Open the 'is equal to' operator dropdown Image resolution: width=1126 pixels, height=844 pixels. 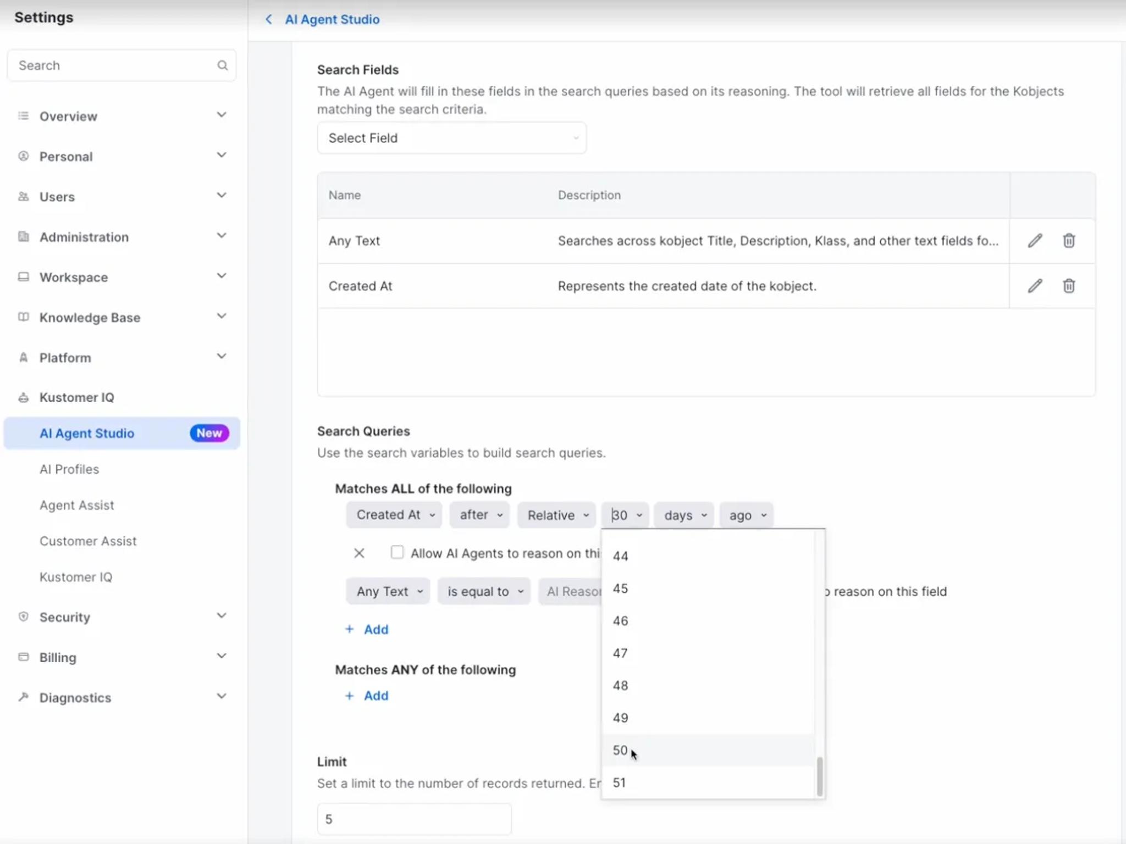[484, 591]
